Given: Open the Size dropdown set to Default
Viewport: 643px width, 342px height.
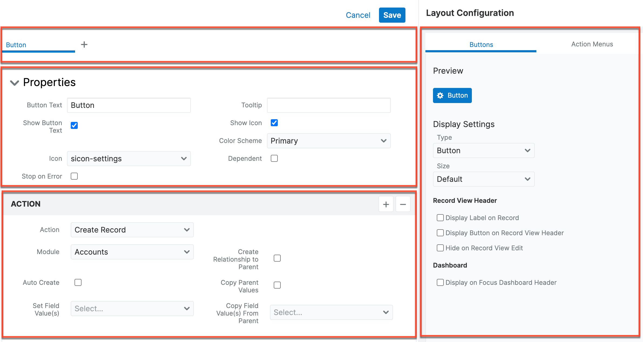Looking at the screenshot, I should coord(483,179).
